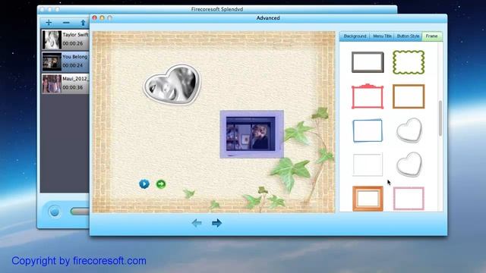Select the dark gray rectangular frame
The image size is (486, 273).
[x=368, y=62]
